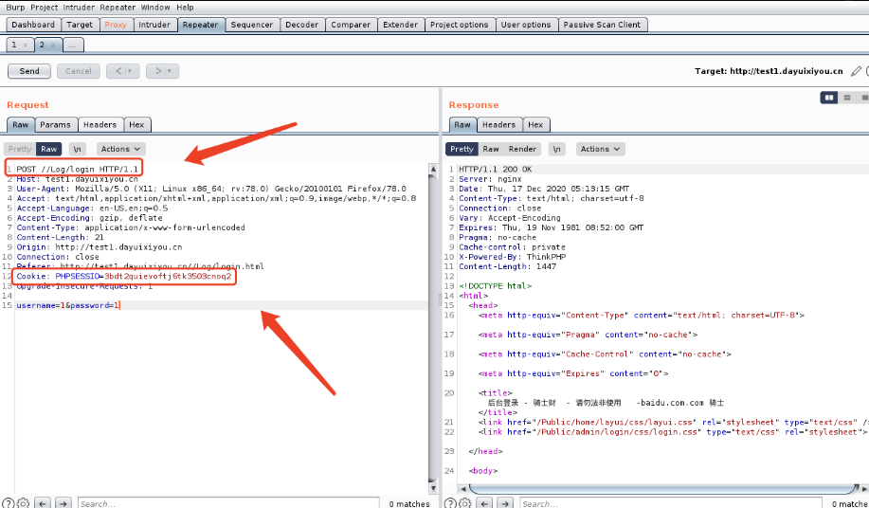
Task: Select Pretty view in the request editor
Action: click(x=19, y=149)
